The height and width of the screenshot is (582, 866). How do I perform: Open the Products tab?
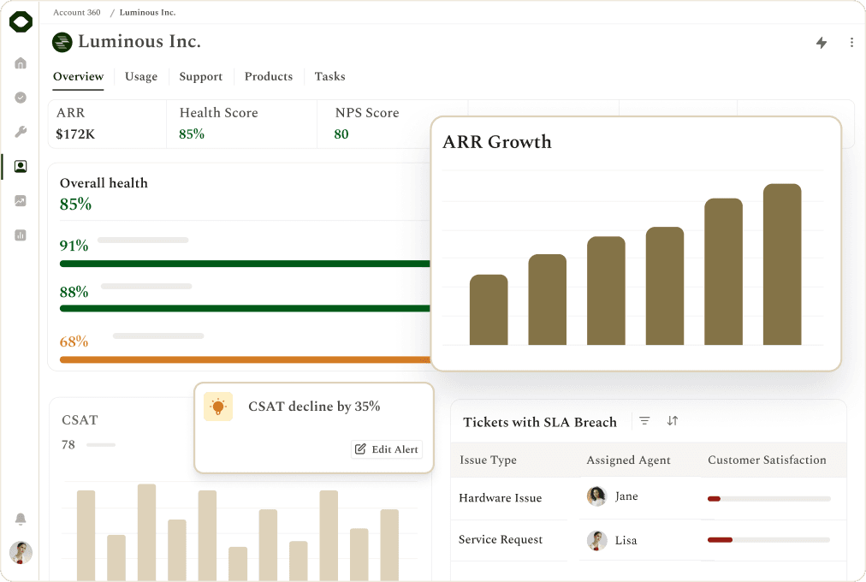(x=269, y=76)
